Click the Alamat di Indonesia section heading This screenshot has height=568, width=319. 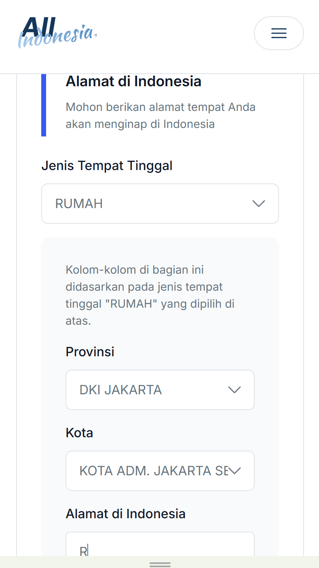click(133, 81)
